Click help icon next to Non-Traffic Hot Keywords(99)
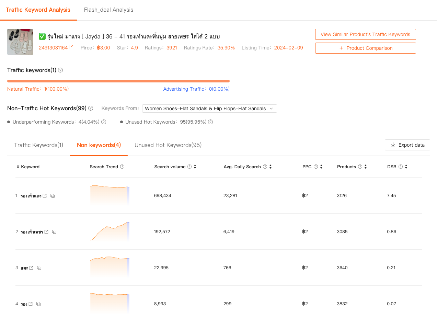 click(91, 108)
